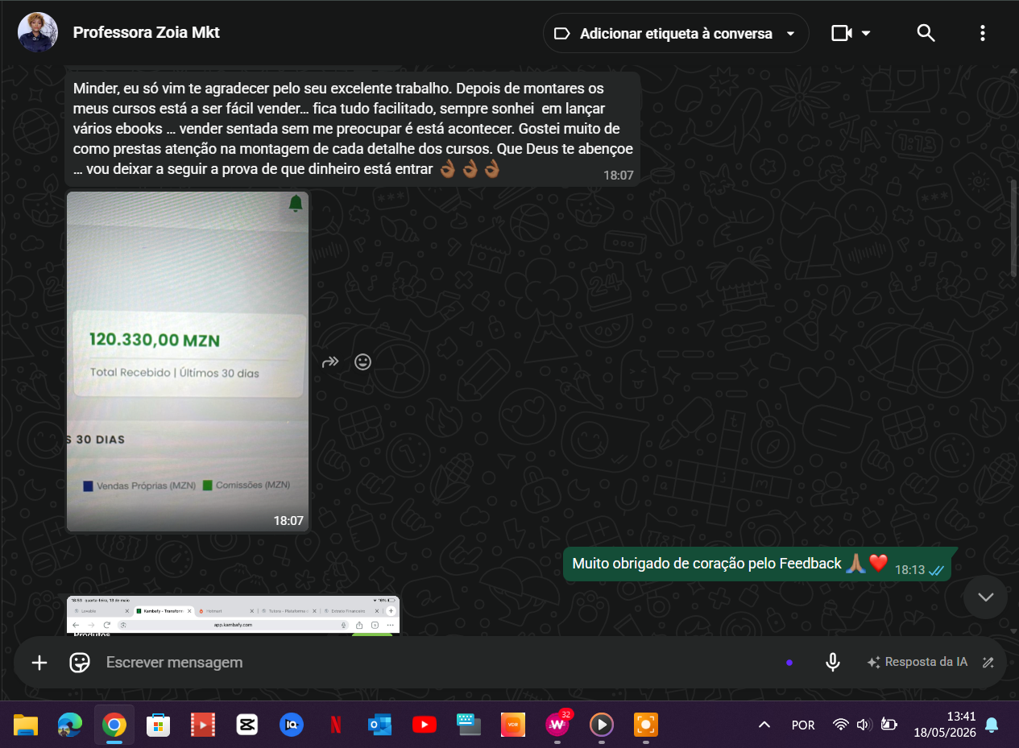Image resolution: width=1019 pixels, height=748 pixels.
Task: Open the orange screen recorder taskbar icon
Action: (x=645, y=725)
